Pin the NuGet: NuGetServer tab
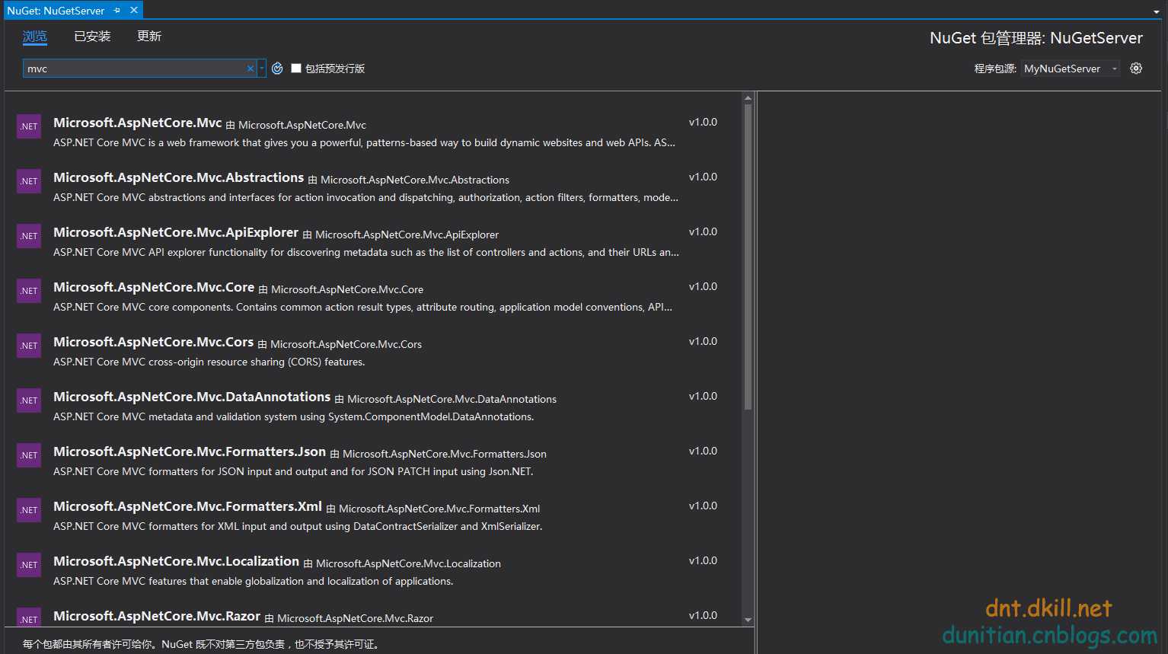The image size is (1168, 654). 117,11
